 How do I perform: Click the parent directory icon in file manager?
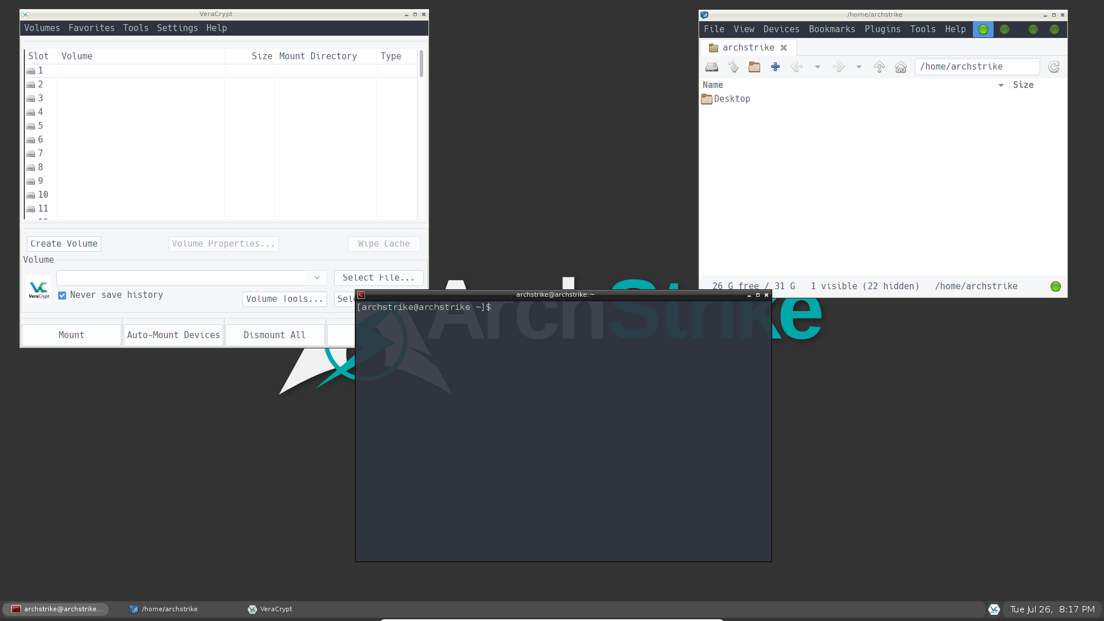879,67
